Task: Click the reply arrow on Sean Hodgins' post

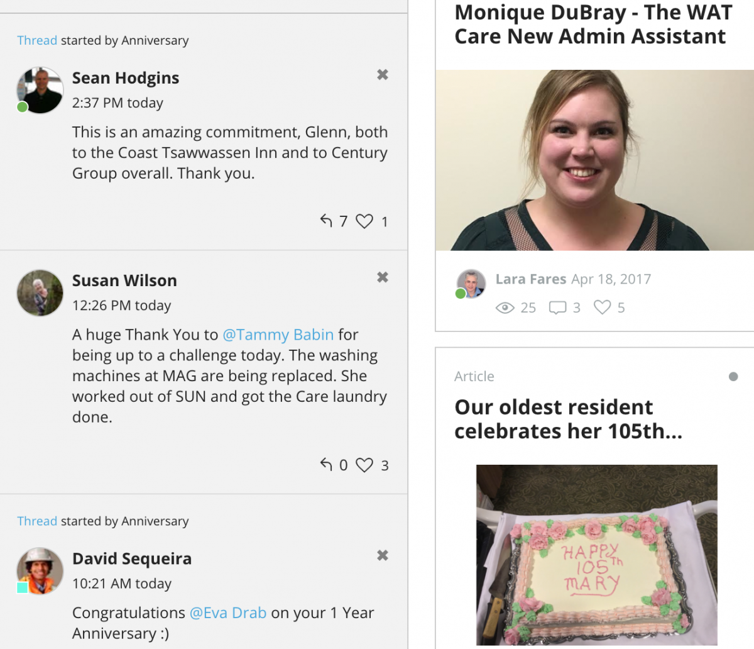Action: point(326,221)
